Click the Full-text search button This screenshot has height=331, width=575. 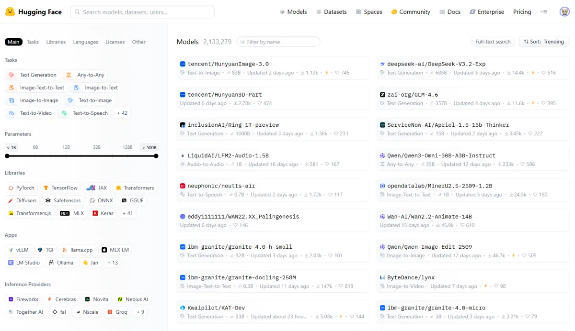click(493, 42)
